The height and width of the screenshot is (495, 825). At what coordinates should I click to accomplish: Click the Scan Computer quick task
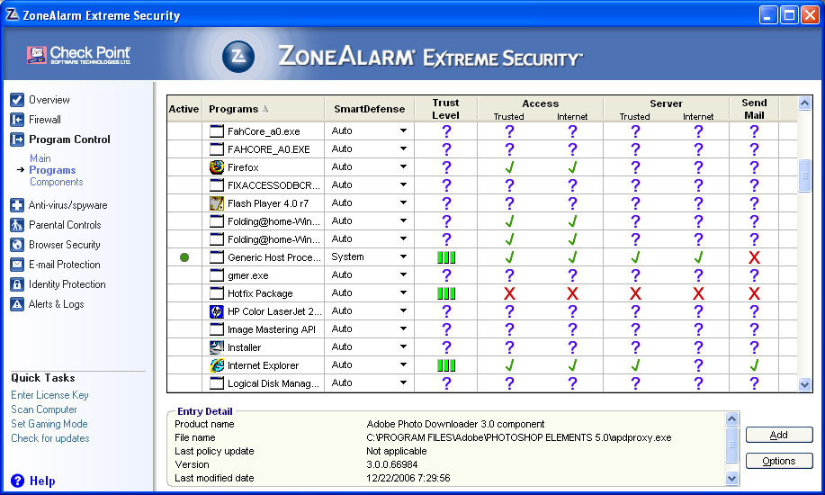tap(44, 409)
